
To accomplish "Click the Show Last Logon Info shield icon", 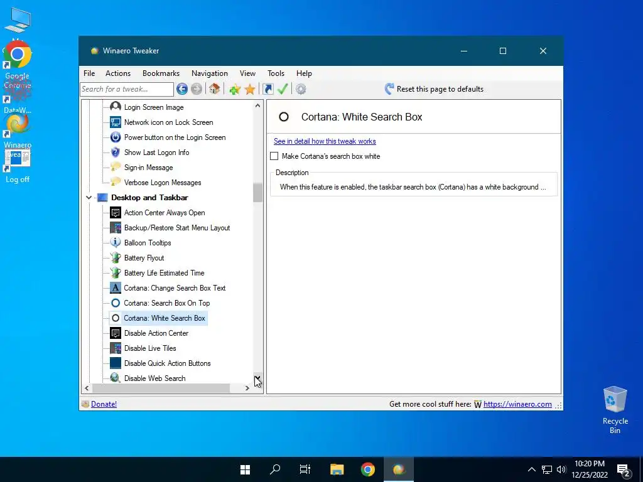I will 116,153.
